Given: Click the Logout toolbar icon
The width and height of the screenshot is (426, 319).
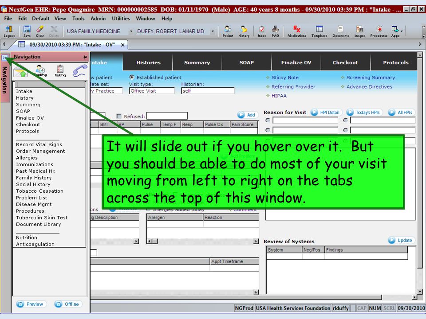Looking at the screenshot, I should click(x=9, y=31).
